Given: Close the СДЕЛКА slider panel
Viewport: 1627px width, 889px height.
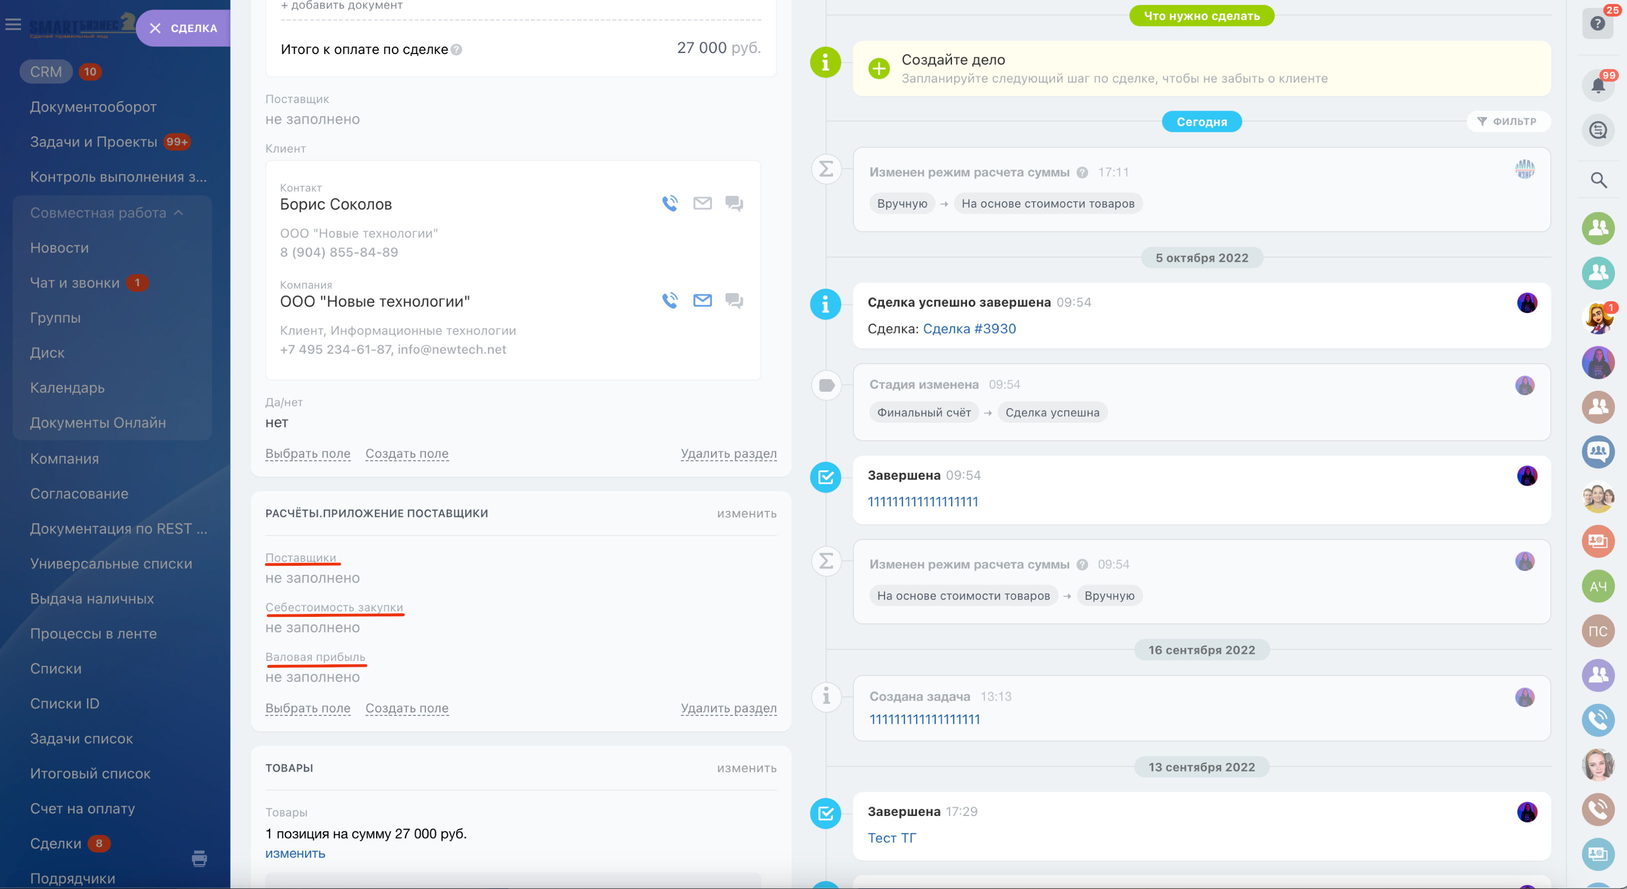Looking at the screenshot, I should coord(156,29).
